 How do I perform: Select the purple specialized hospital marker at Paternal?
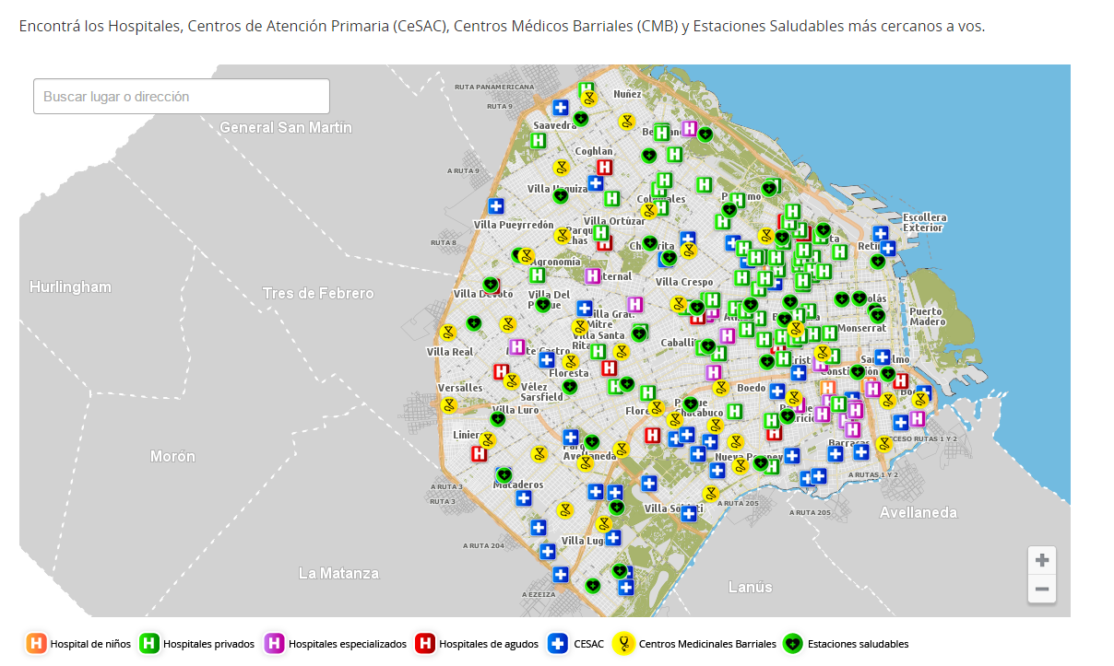[x=592, y=275]
